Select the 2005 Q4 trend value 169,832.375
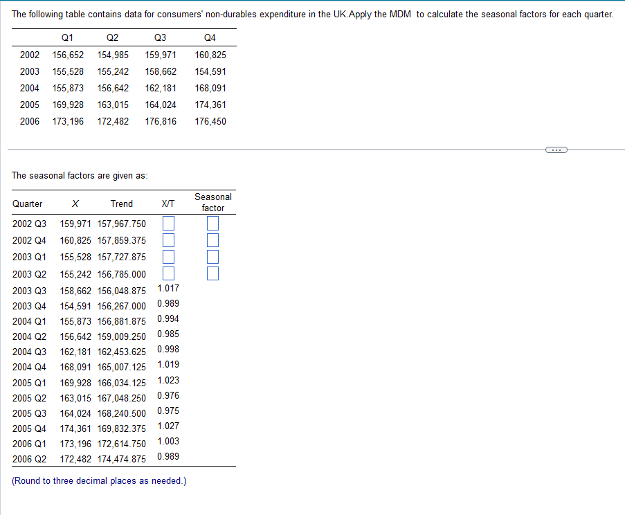The height and width of the screenshot is (515, 625). click(122, 427)
